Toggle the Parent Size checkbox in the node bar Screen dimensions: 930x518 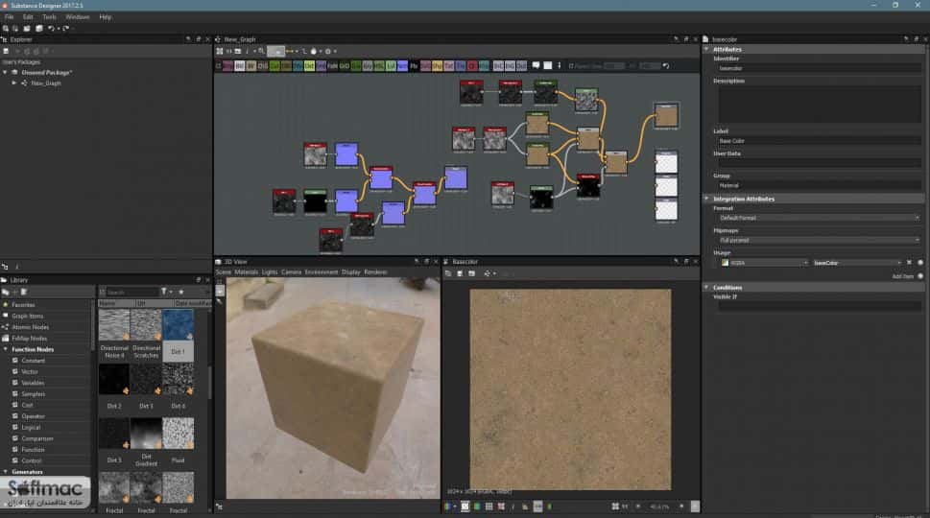point(571,66)
